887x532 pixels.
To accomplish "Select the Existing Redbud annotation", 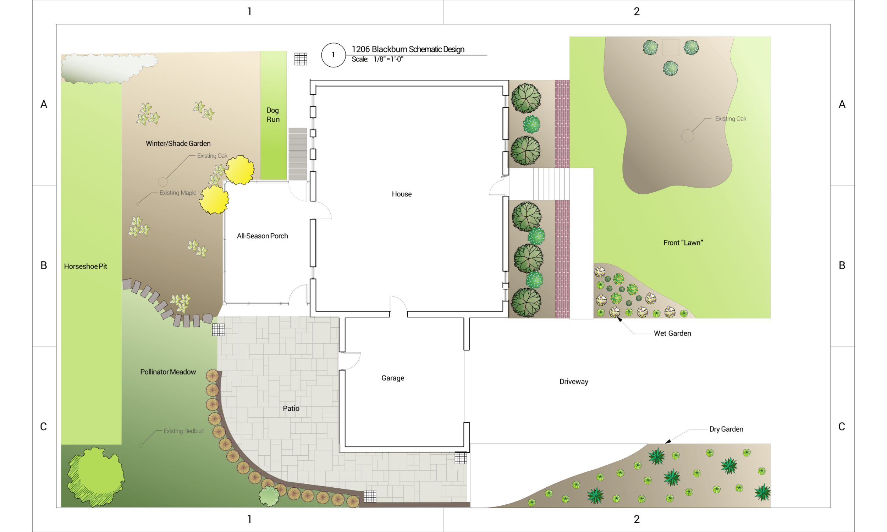I will [x=183, y=431].
